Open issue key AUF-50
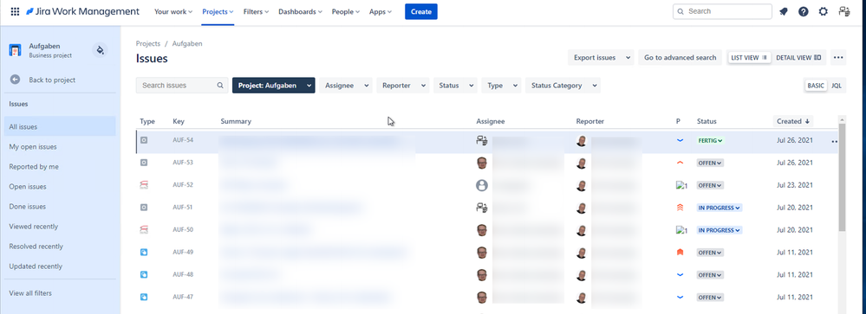 [183, 230]
